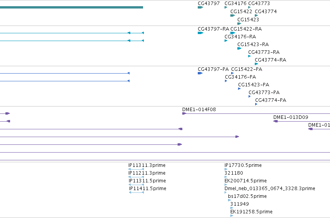Click the Dmel_neb_013365_0674_3328.3prime label
Image resolution: width=330 pixels, height=218 pixels.
(x=270, y=188)
